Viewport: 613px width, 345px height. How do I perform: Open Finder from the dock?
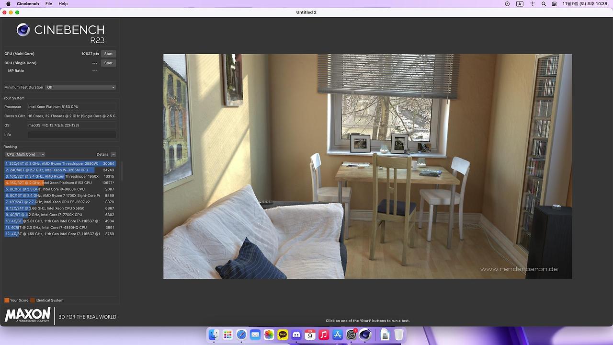[x=214, y=335]
